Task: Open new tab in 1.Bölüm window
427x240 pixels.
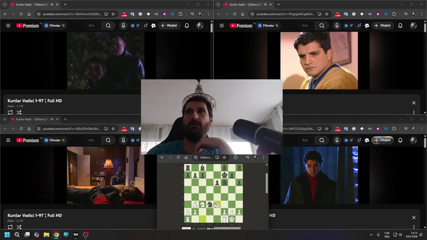Action: [x=65, y=5]
